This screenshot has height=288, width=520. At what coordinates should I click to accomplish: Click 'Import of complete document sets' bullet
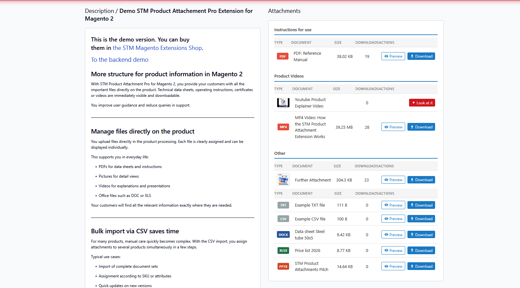pos(128,266)
